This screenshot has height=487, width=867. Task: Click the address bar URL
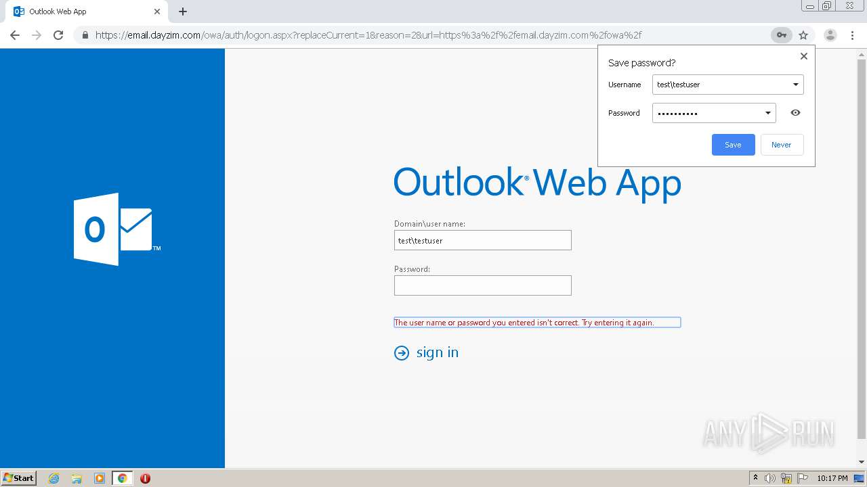pyautogui.click(x=368, y=35)
